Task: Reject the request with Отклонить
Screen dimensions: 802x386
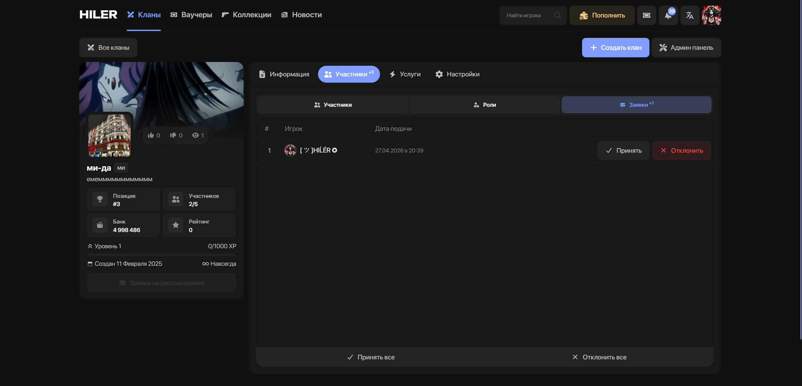Action: click(682, 151)
